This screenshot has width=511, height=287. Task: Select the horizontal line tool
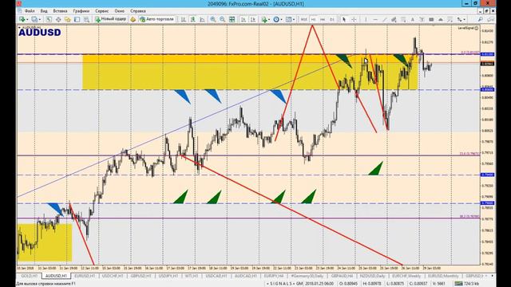click(375, 19)
